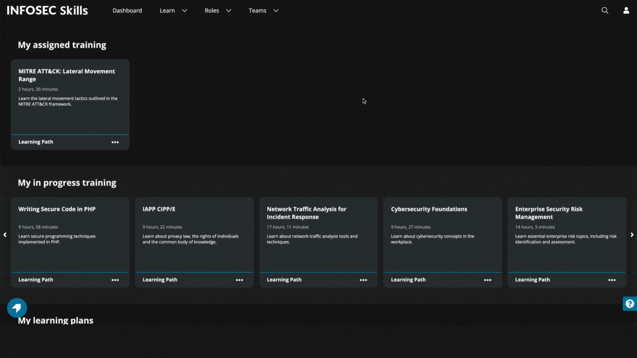Viewport: 637px width, 358px height.
Task: Click progress bar on MITRE ATT&CK card
Action: coord(70,134)
